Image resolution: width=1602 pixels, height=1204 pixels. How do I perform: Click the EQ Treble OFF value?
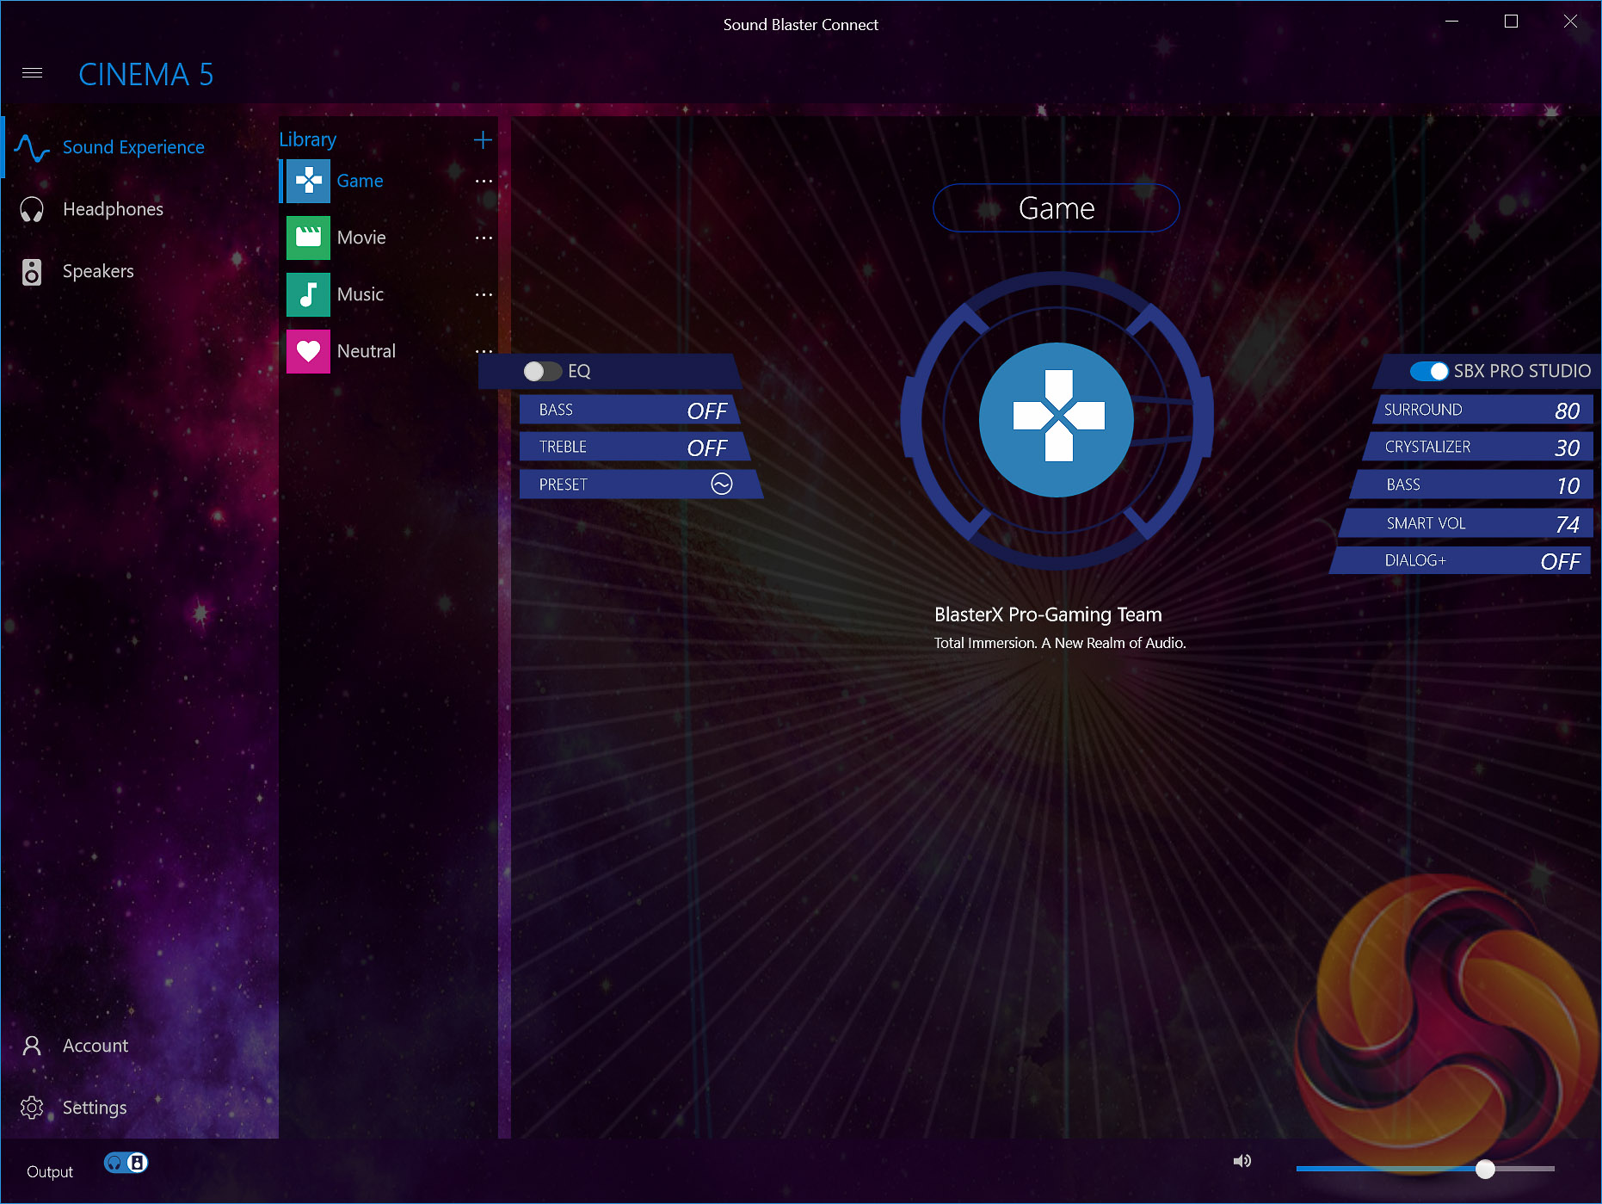[707, 448]
